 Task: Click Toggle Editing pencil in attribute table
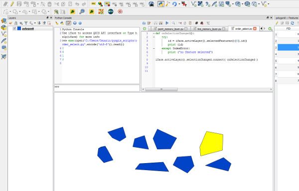coord(277,23)
